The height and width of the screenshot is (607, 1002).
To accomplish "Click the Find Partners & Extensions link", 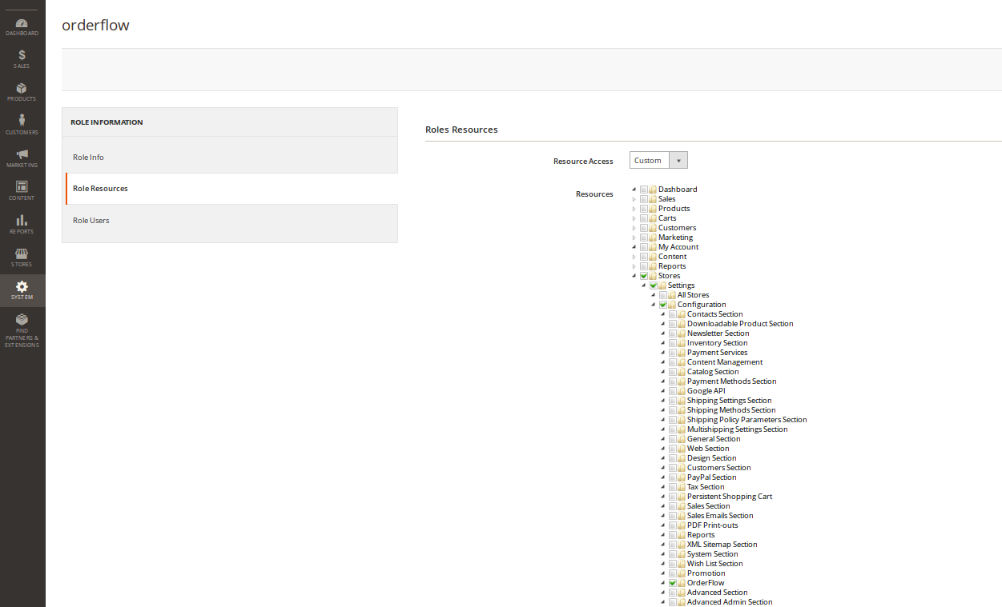I will [22, 330].
